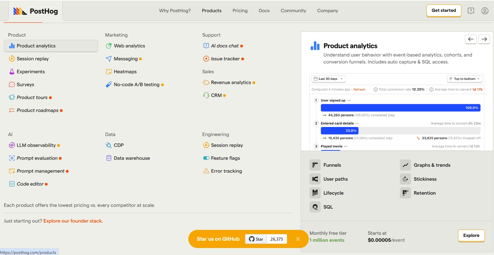Click the Product tours megaphone icon
Image resolution: width=494 pixels, height=255 pixels.
pos(12,97)
